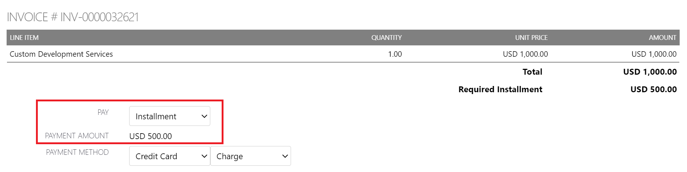Expand the Credit Card payment method dropdown
This screenshot has width=687, height=172.
pyautogui.click(x=170, y=156)
